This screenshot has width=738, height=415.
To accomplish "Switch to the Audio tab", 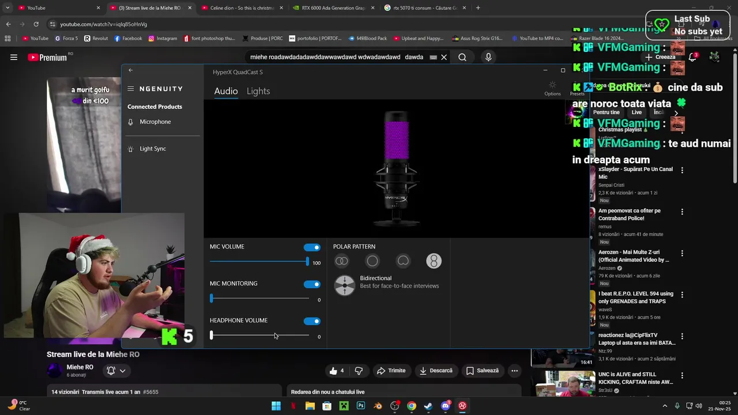I will pyautogui.click(x=226, y=91).
